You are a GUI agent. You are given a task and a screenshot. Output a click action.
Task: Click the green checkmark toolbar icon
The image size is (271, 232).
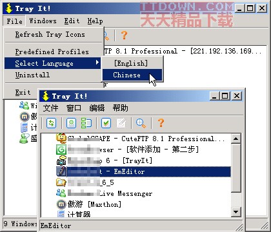[106, 123]
